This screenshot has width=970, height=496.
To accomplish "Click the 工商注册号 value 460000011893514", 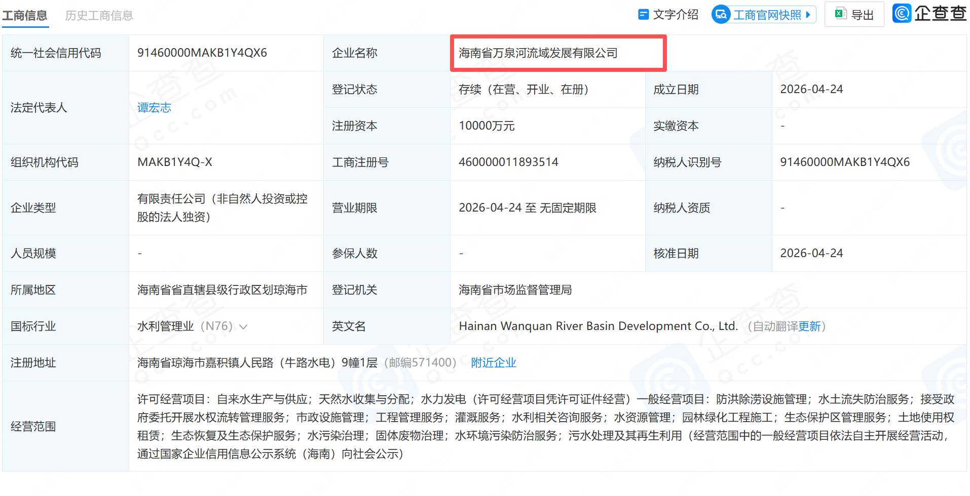I will pos(508,162).
